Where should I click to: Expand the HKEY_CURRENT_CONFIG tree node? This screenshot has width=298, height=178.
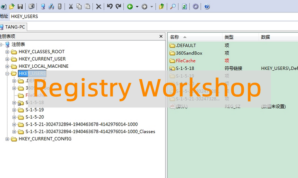pos(7,139)
